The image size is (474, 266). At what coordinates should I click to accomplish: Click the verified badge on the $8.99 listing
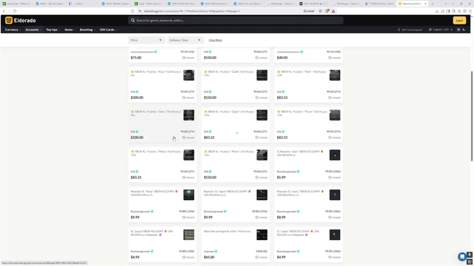pos(298,211)
